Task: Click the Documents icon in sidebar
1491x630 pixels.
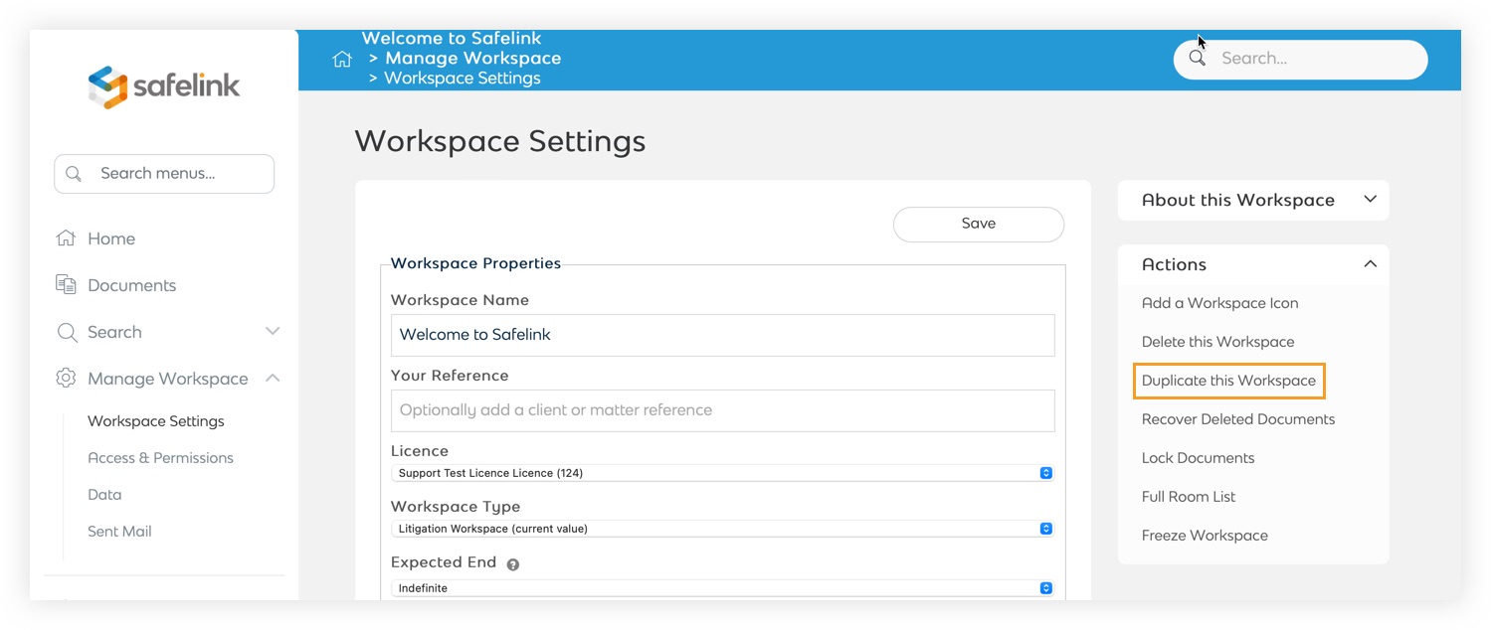Action: pos(67,285)
